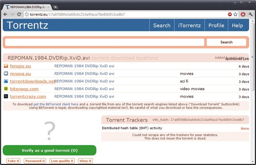Image resolution: width=256 pixels, height=165 pixels.
Task: Click the scrollbar down arrow
Action: click(253, 162)
